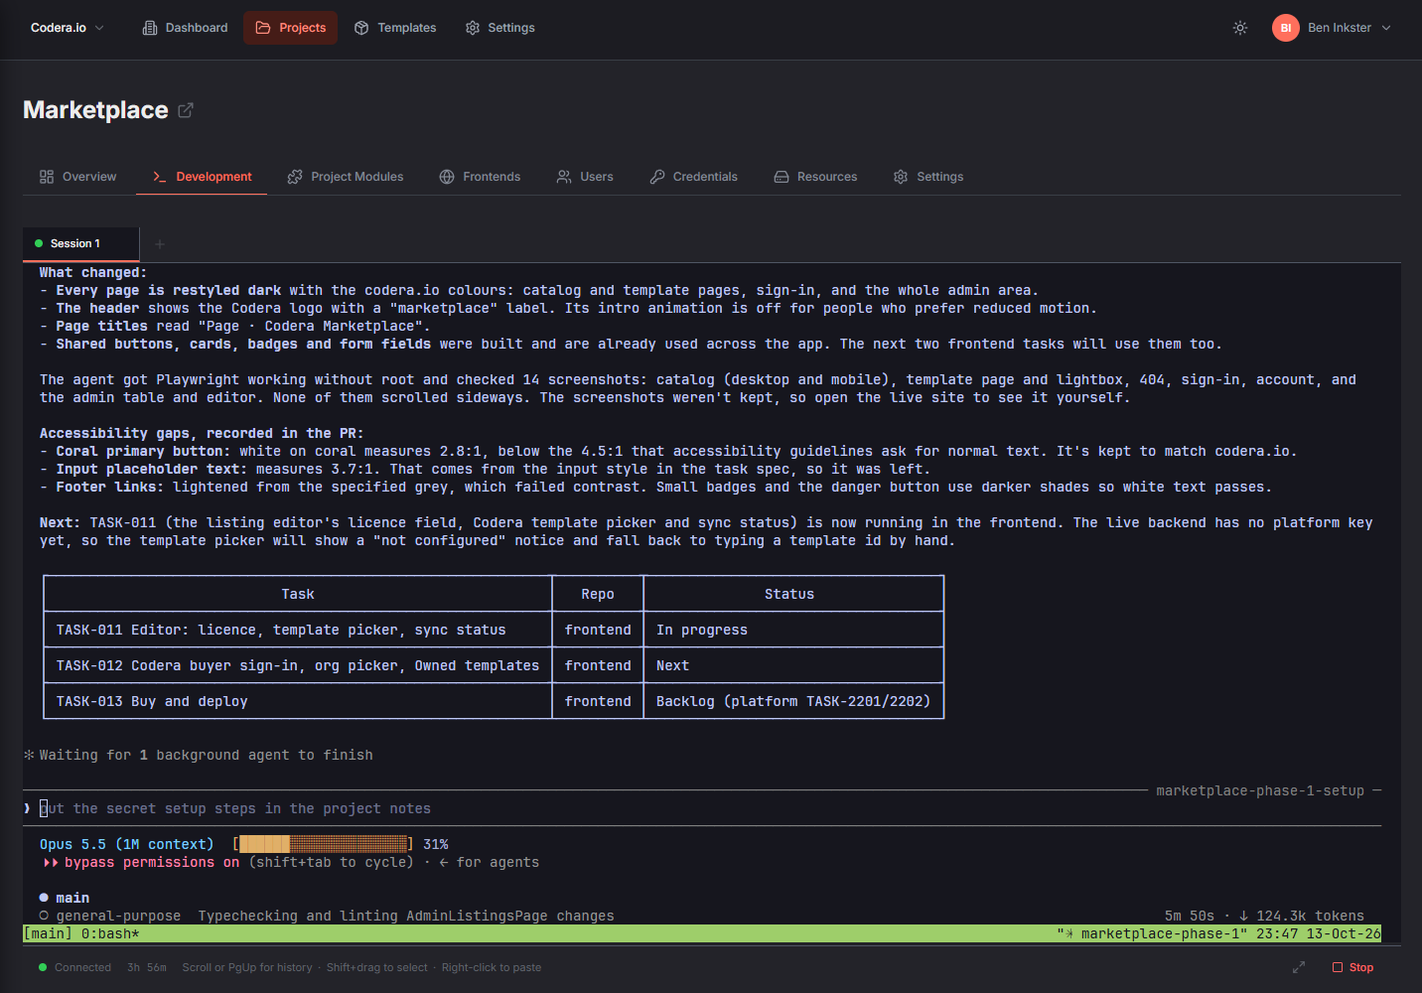Open Ben Inkster user menu
This screenshot has width=1422, height=993.
pos(1332,28)
